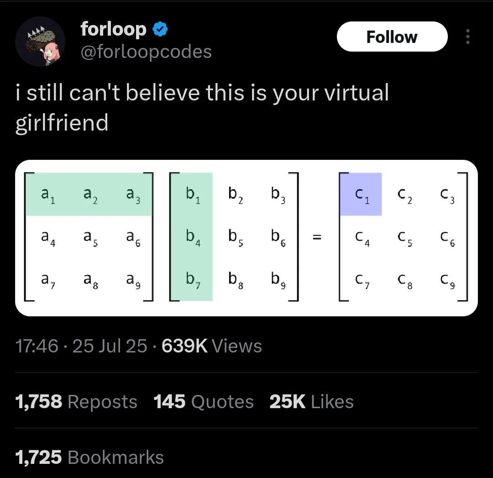Click the highlighted c1 cell in the matrix image
493x478 pixels.
pyautogui.click(x=361, y=194)
